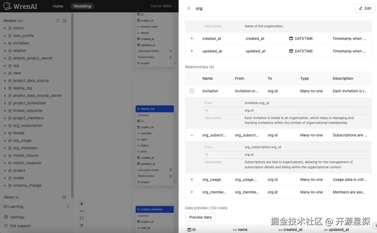Select project_data_source_secret model
377x233 pixels.
coord(37,96)
